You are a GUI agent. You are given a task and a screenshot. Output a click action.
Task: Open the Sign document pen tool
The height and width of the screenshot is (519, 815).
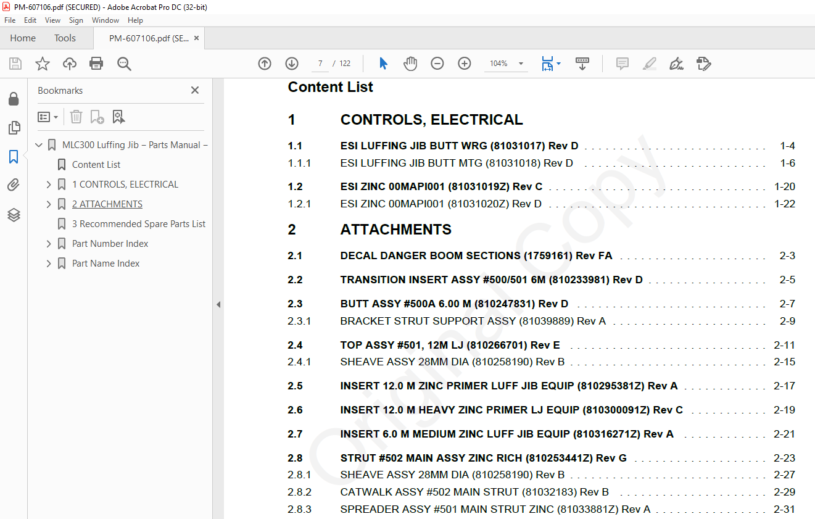[676, 64]
